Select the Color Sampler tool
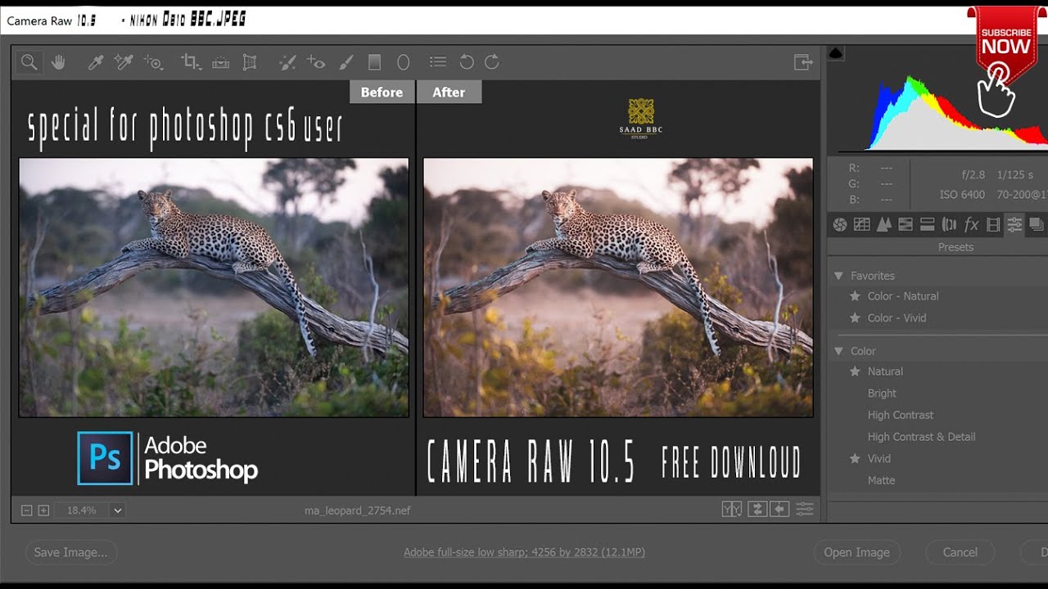Image resolution: width=1048 pixels, height=589 pixels. click(x=124, y=62)
